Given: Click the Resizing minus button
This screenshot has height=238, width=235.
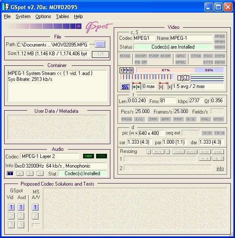Looking at the screenshot, I should click(x=168, y=152).
